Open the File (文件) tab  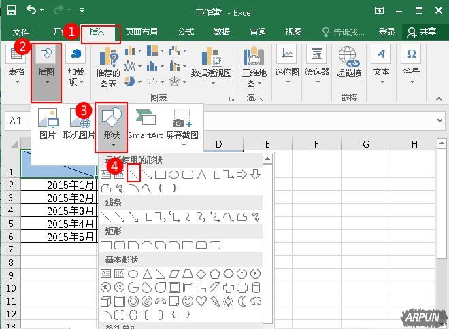pyautogui.click(x=21, y=32)
